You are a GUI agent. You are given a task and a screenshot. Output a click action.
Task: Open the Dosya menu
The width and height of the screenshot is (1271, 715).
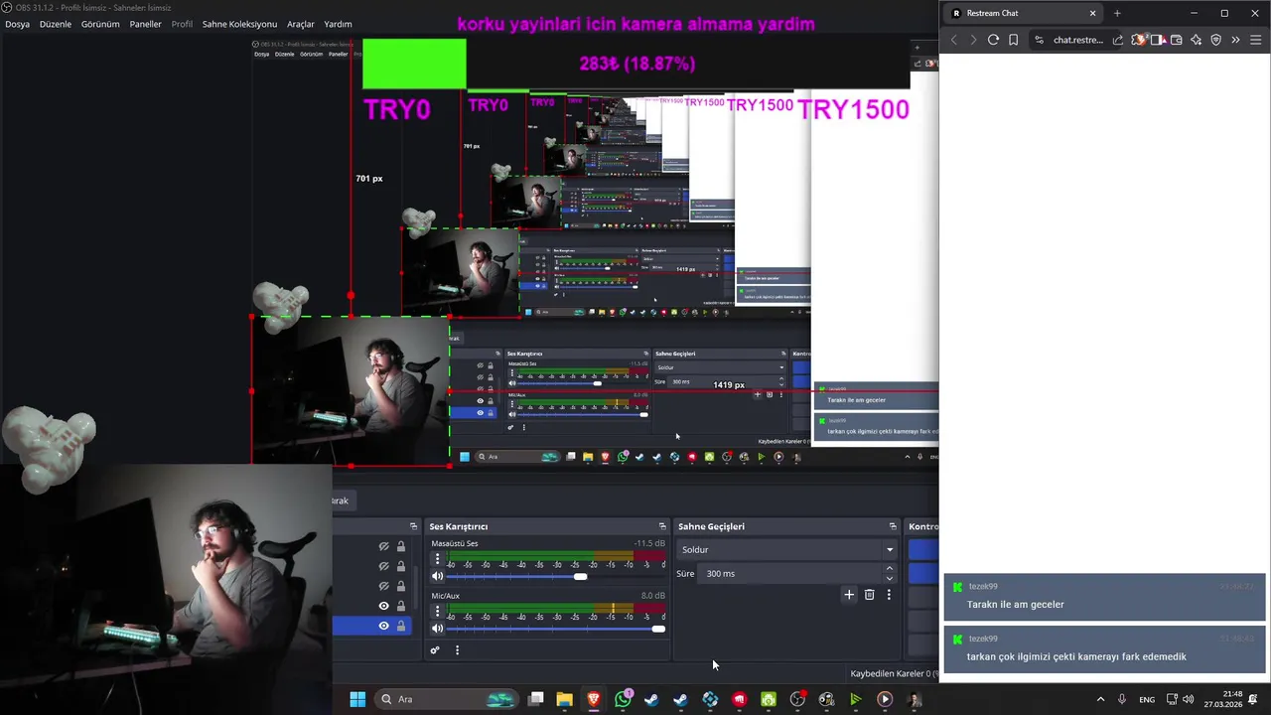[x=17, y=24]
